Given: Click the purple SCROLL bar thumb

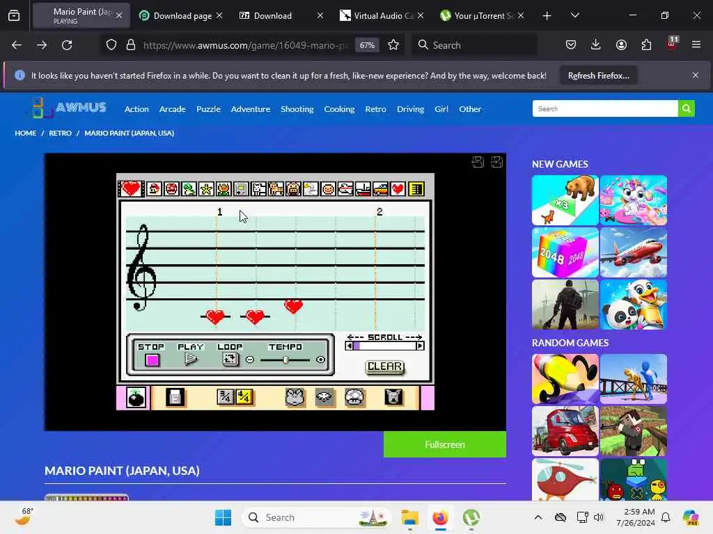Looking at the screenshot, I should (356, 346).
